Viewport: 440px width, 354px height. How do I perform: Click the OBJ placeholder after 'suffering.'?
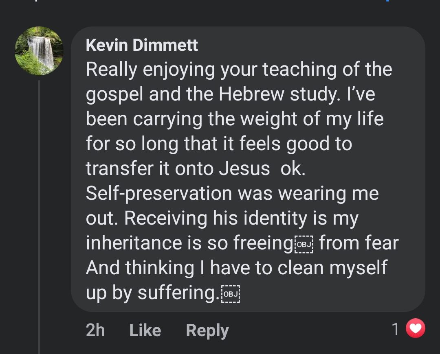(x=230, y=294)
